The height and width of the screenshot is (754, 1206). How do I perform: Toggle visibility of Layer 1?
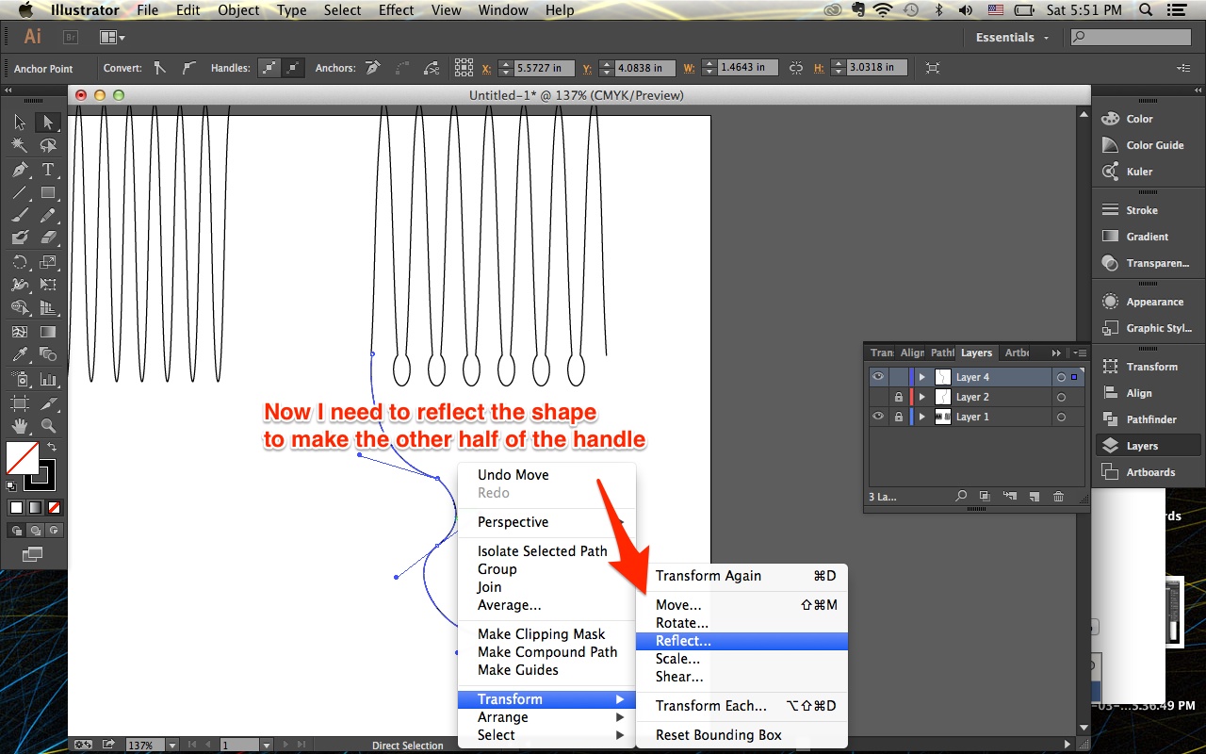tap(878, 417)
